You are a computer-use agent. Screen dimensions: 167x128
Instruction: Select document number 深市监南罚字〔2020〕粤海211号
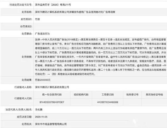point(53,5)
